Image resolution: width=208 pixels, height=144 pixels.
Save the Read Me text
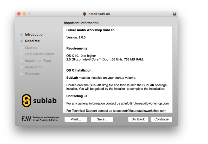102,119
